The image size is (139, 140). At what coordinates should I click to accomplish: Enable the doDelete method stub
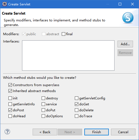[x=76, y=110]
